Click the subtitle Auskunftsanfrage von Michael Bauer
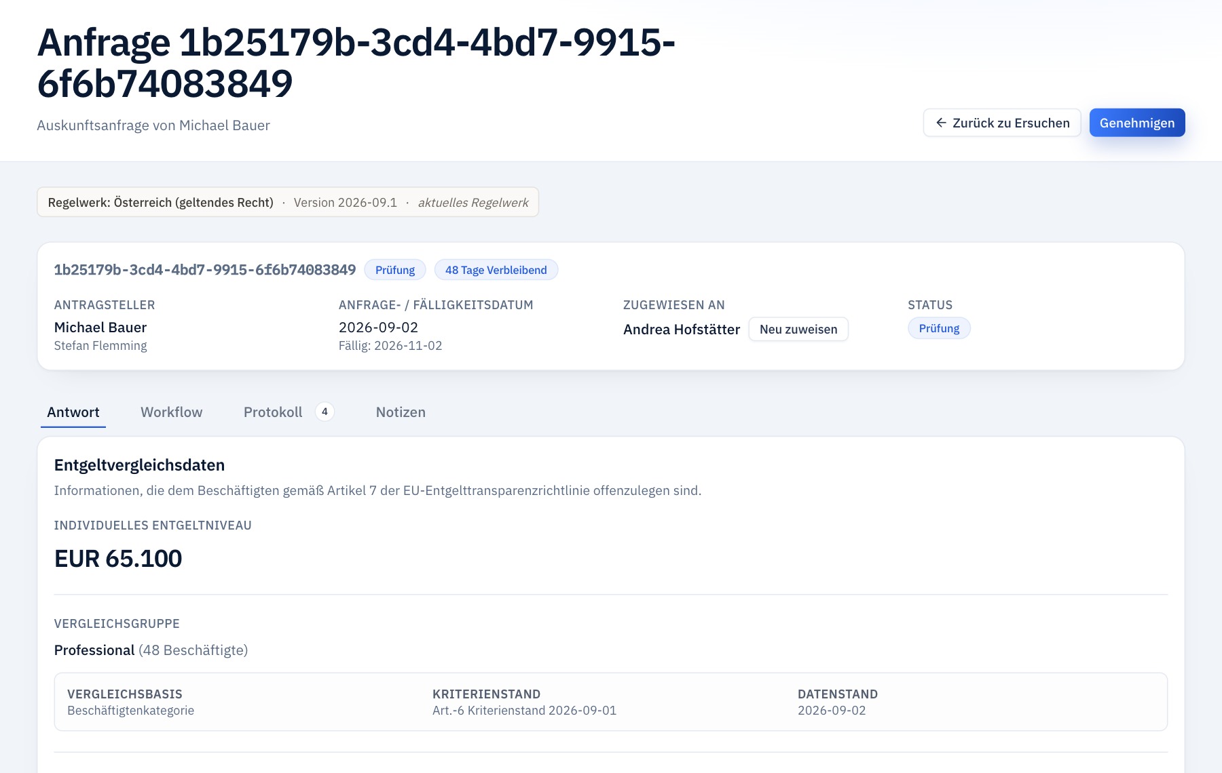The height and width of the screenshot is (773, 1222). coord(153,125)
